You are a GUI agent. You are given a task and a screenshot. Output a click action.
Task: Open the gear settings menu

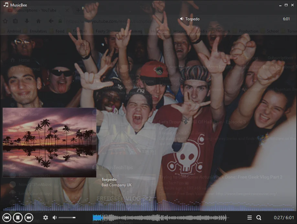tap(46, 218)
